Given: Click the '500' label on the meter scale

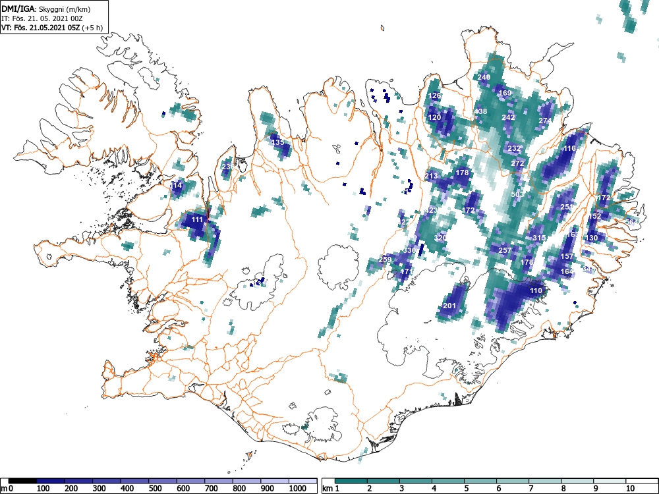Looking at the screenshot, I should pos(155,489).
